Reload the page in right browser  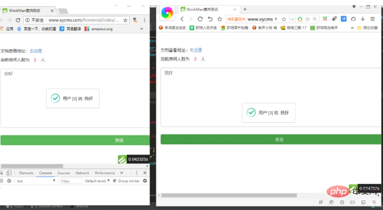click(x=200, y=19)
